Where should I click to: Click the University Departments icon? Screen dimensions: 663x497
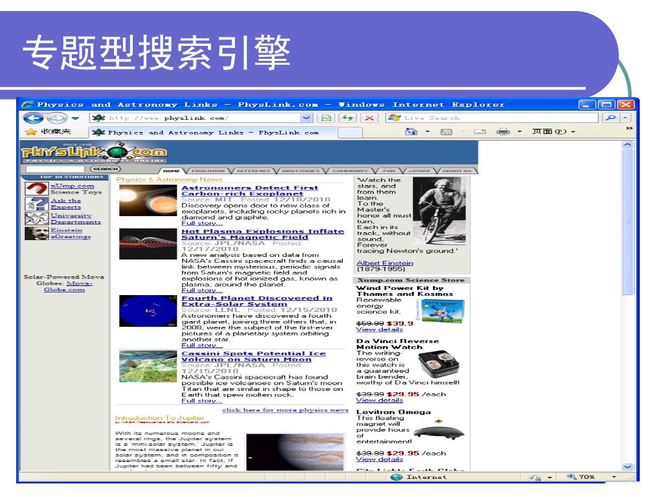click(x=36, y=219)
